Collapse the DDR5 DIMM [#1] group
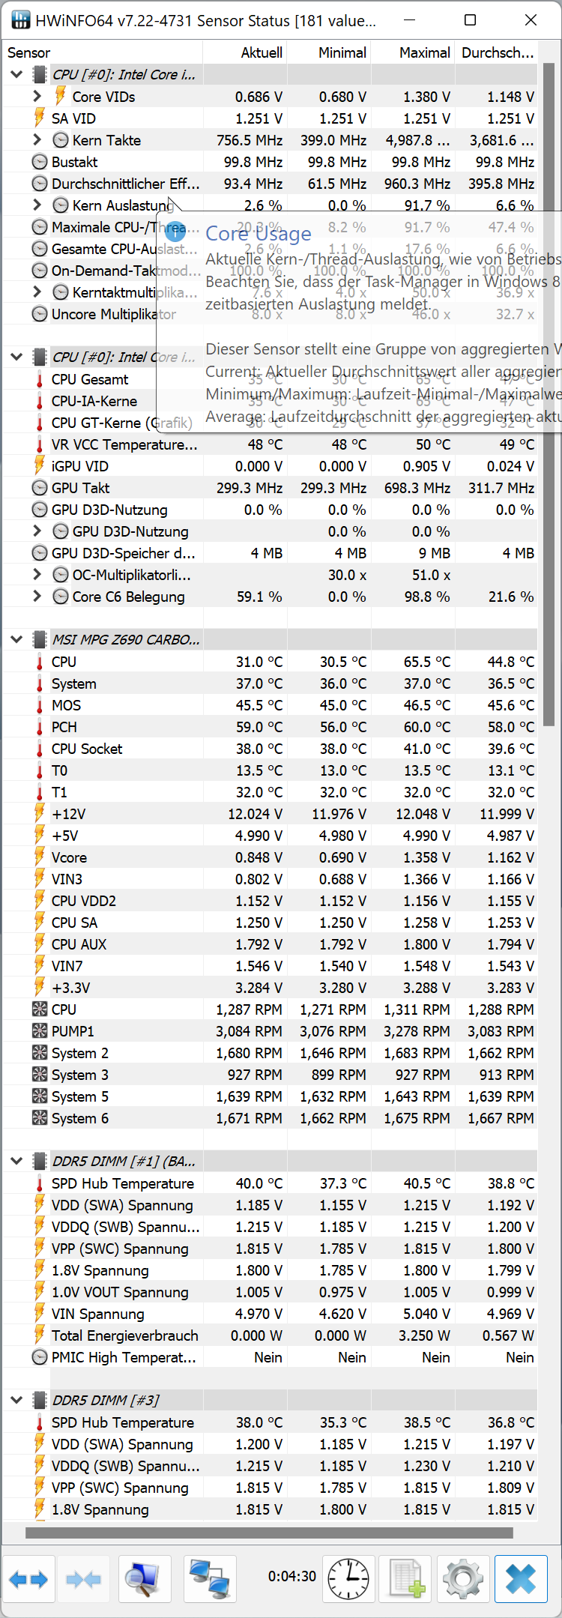Image resolution: width=562 pixels, height=1618 pixels. point(16,1162)
